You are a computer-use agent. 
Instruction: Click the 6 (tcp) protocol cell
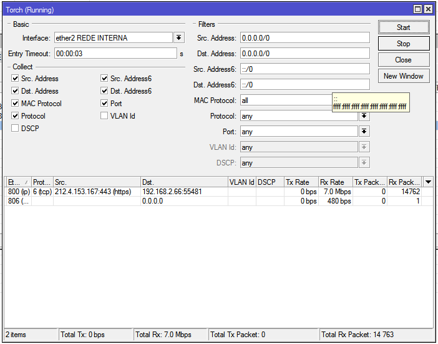pyautogui.click(x=42, y=192)
